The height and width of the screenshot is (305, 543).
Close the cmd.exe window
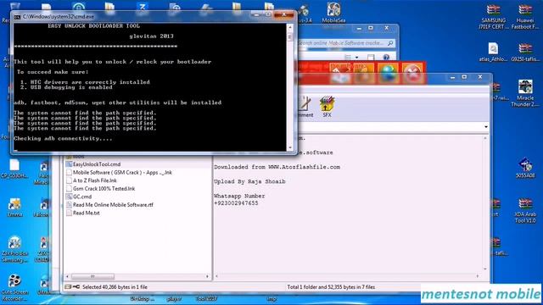tap(283, 14)
